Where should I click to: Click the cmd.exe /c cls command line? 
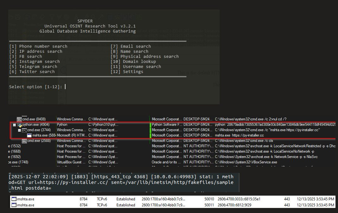pos(244,141)
